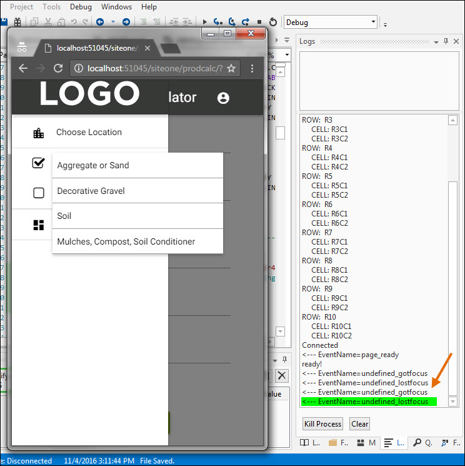
Task: Close the Logs panel
Action: tap(456, 41)
